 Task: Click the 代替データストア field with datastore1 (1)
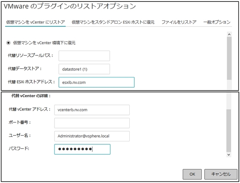click(84, 69)
